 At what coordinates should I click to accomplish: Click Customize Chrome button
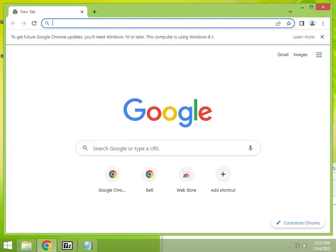click(298, 223)
